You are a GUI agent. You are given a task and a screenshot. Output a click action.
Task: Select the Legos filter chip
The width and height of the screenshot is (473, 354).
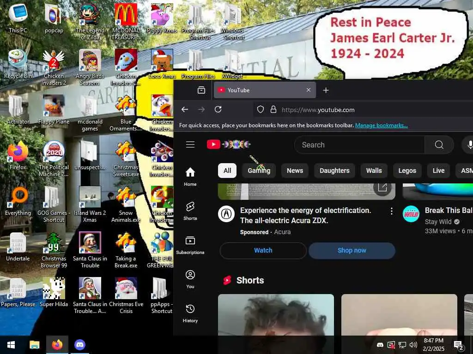pos(407,171)
